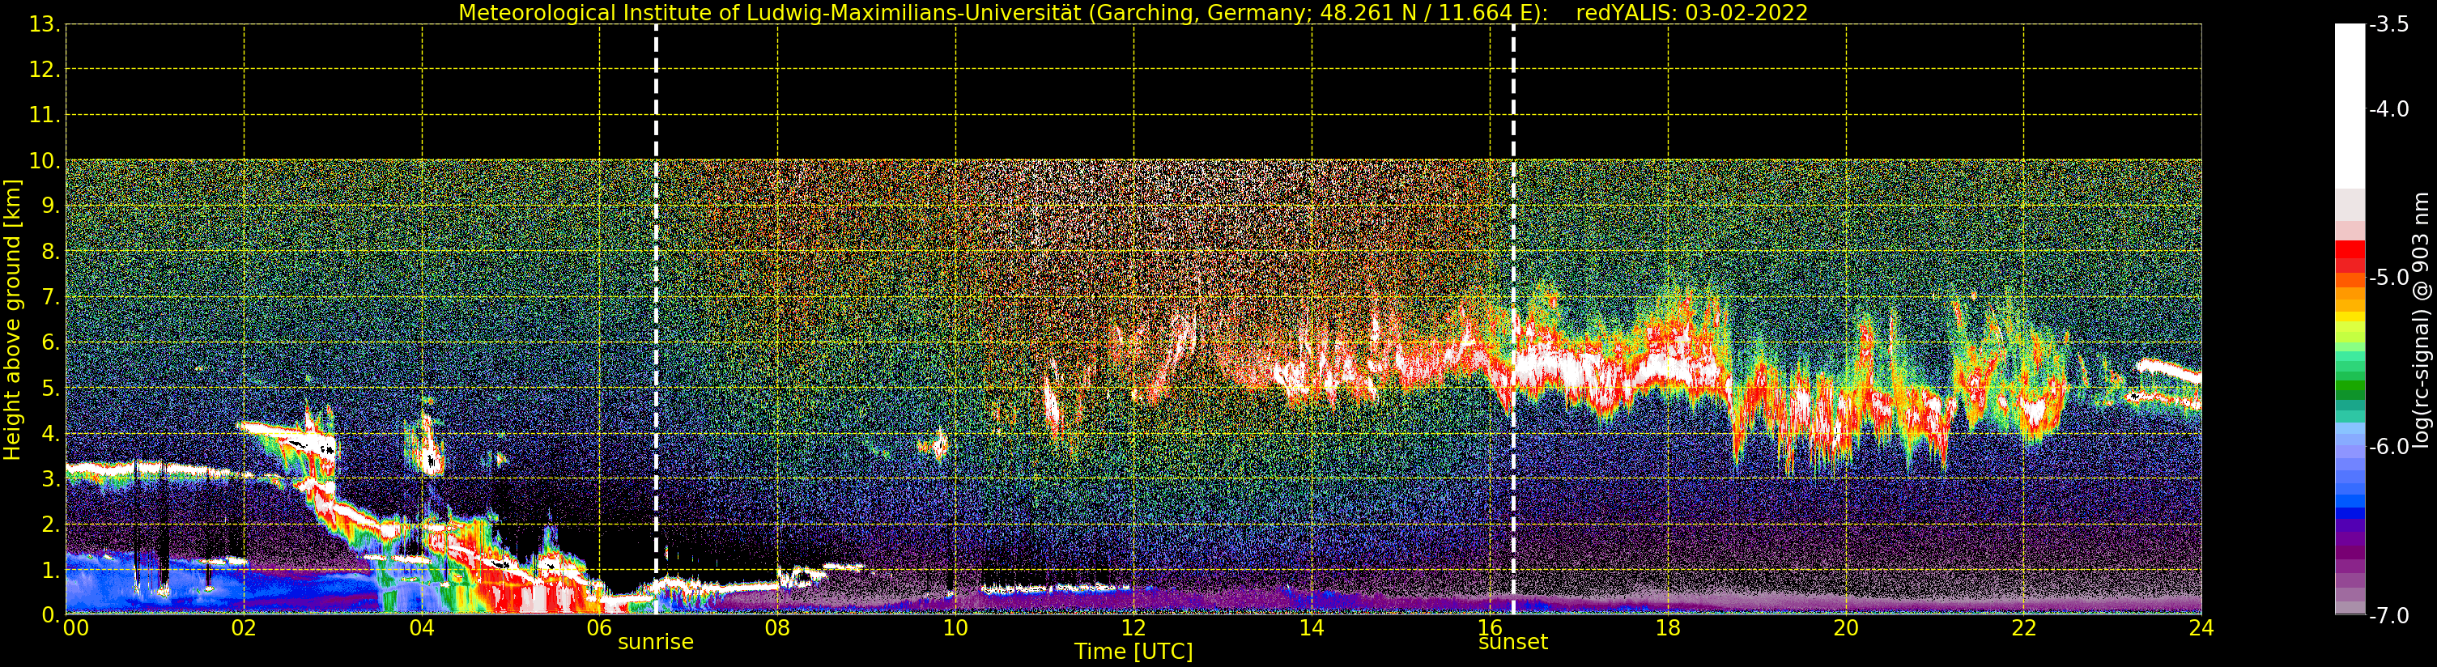Click time tick label '08'

click(777, 627)
